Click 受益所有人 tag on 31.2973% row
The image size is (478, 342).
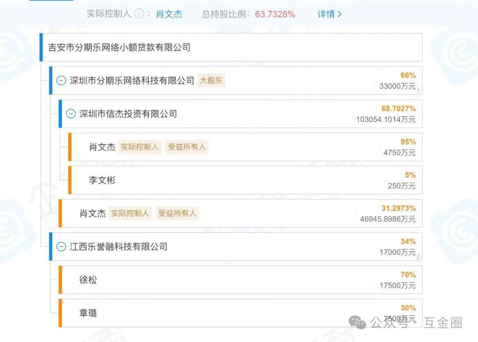[x=177, y=214]
